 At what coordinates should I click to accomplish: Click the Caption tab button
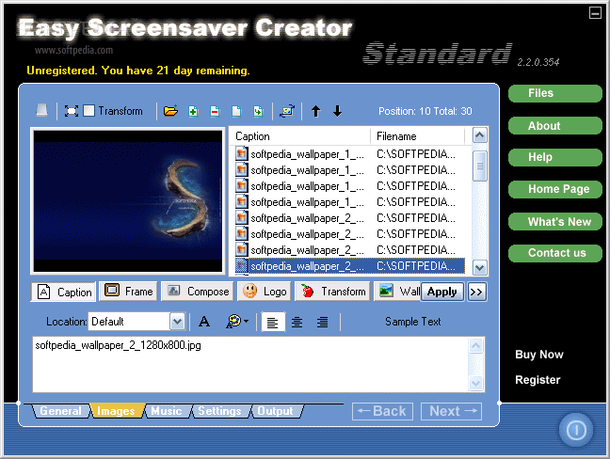[63, 292]
